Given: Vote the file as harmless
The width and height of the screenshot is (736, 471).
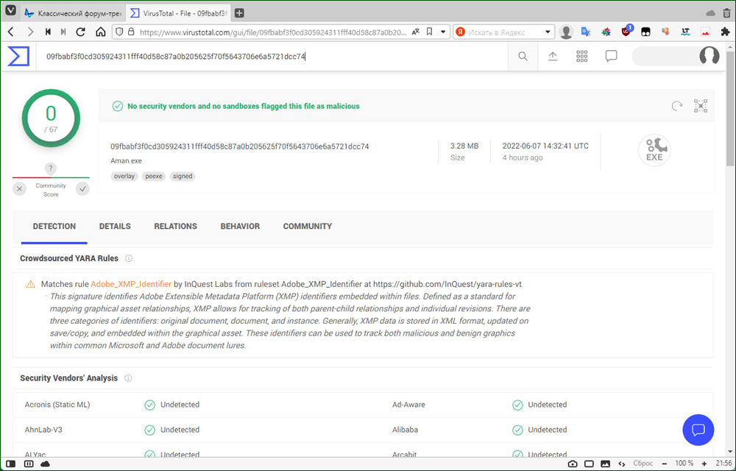Looking at the screenshot, I should pyautogui.click(x=82, y=189).
